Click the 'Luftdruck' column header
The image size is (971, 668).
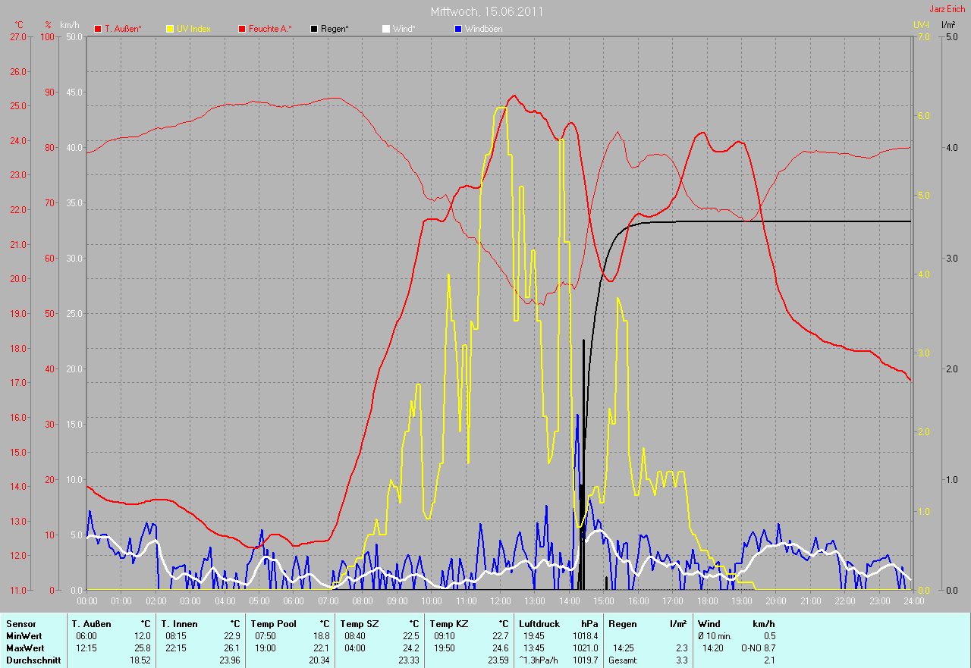[x=540, y=624]
